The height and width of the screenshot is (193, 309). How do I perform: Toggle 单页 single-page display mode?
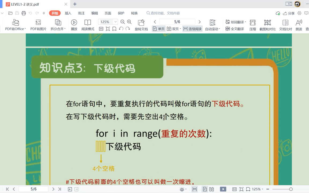pos(159,29)
